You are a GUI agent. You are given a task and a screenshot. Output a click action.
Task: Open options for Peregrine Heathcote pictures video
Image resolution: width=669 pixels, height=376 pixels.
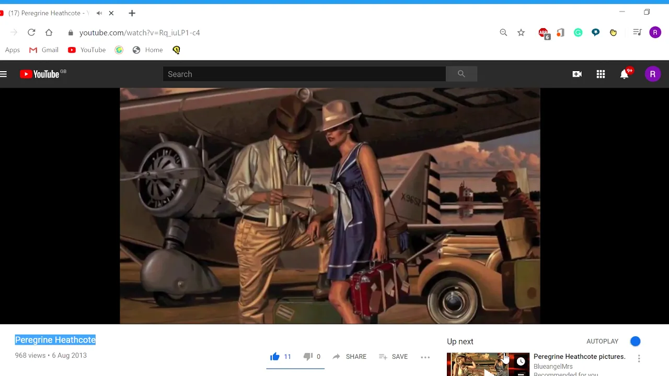[x=639, y=358]
